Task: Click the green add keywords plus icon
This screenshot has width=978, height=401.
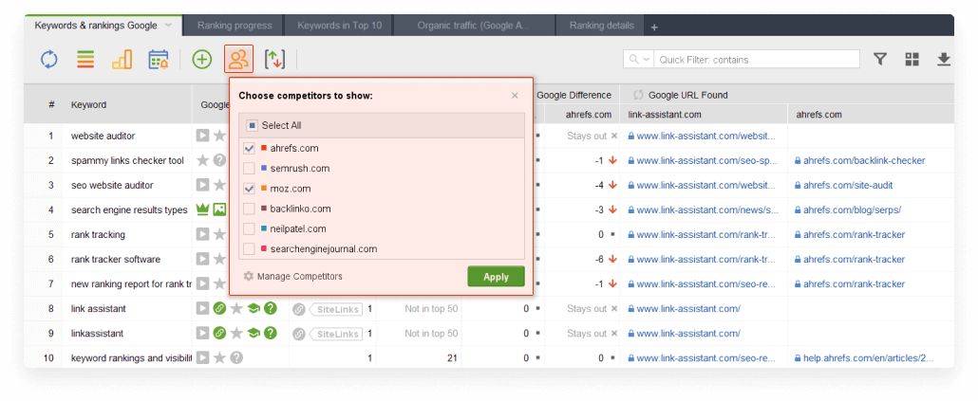Action: pos(202,60)
